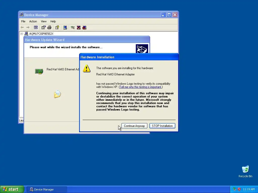
Task: Click the hardware wizard banner icon
Action: point(142,49)
